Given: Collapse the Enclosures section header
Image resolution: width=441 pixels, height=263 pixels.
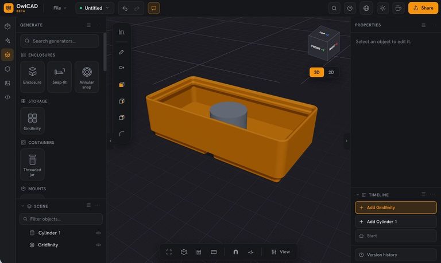Looking at the screenshot, I should [38, 55].
